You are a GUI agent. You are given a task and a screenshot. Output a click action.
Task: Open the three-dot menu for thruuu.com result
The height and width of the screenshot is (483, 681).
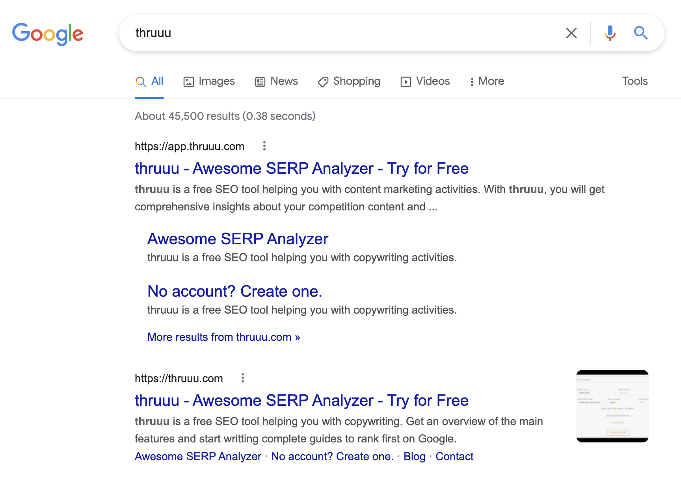point(243,378)
